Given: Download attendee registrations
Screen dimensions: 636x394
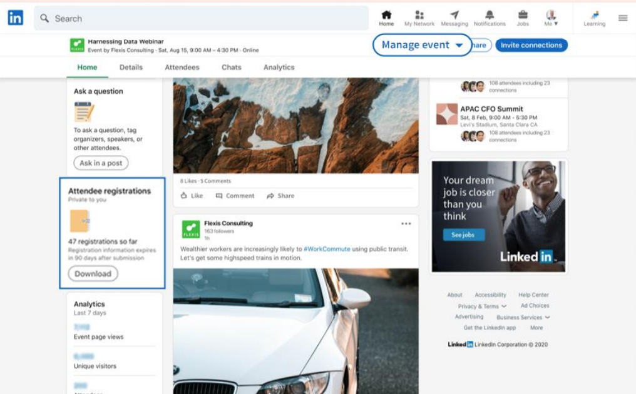Looking at the screenshot, I should pos(93,274).
